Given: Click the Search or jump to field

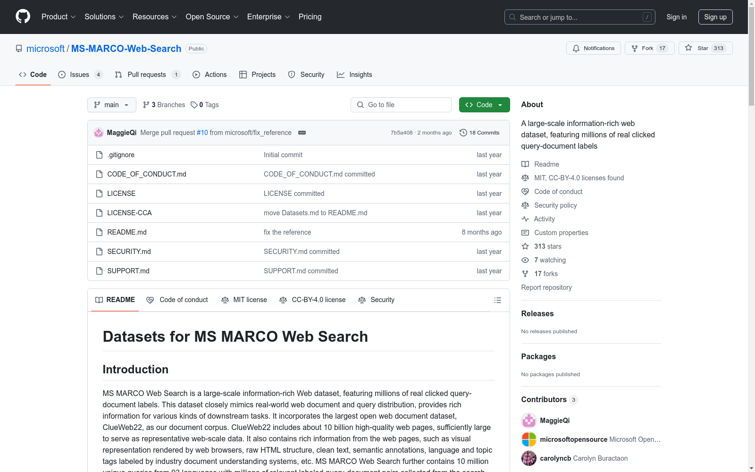Looking at the screenshot, I should [580, 17].
